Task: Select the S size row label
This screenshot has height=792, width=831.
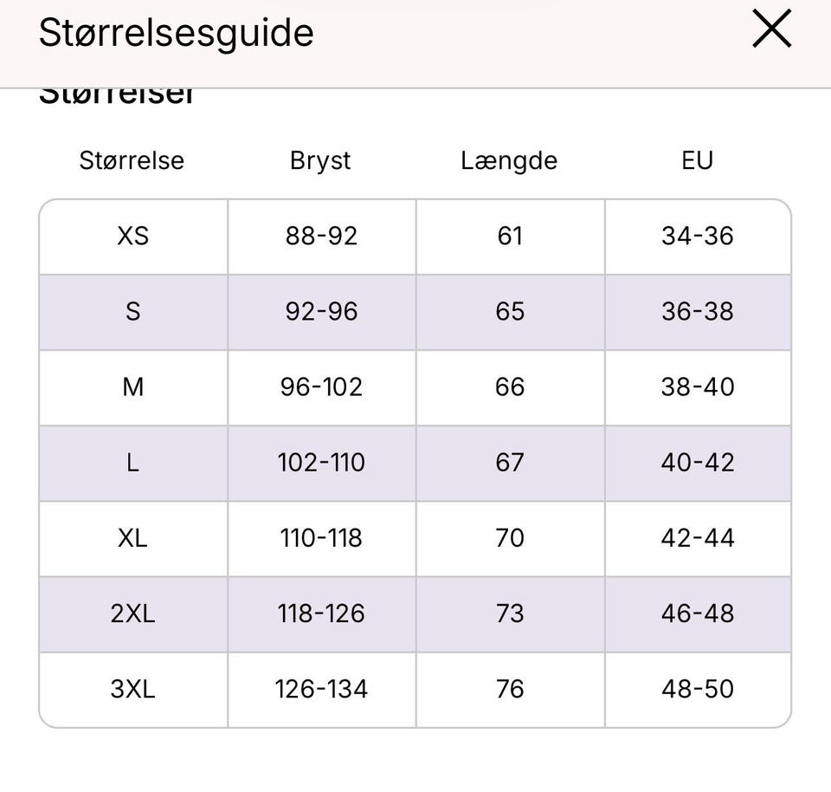Action: tap(132, 311)
